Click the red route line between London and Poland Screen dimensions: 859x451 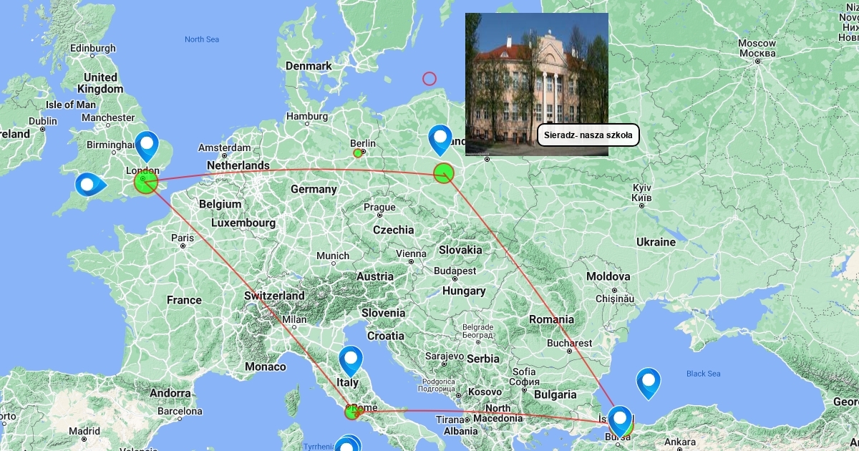click(293, 170)
